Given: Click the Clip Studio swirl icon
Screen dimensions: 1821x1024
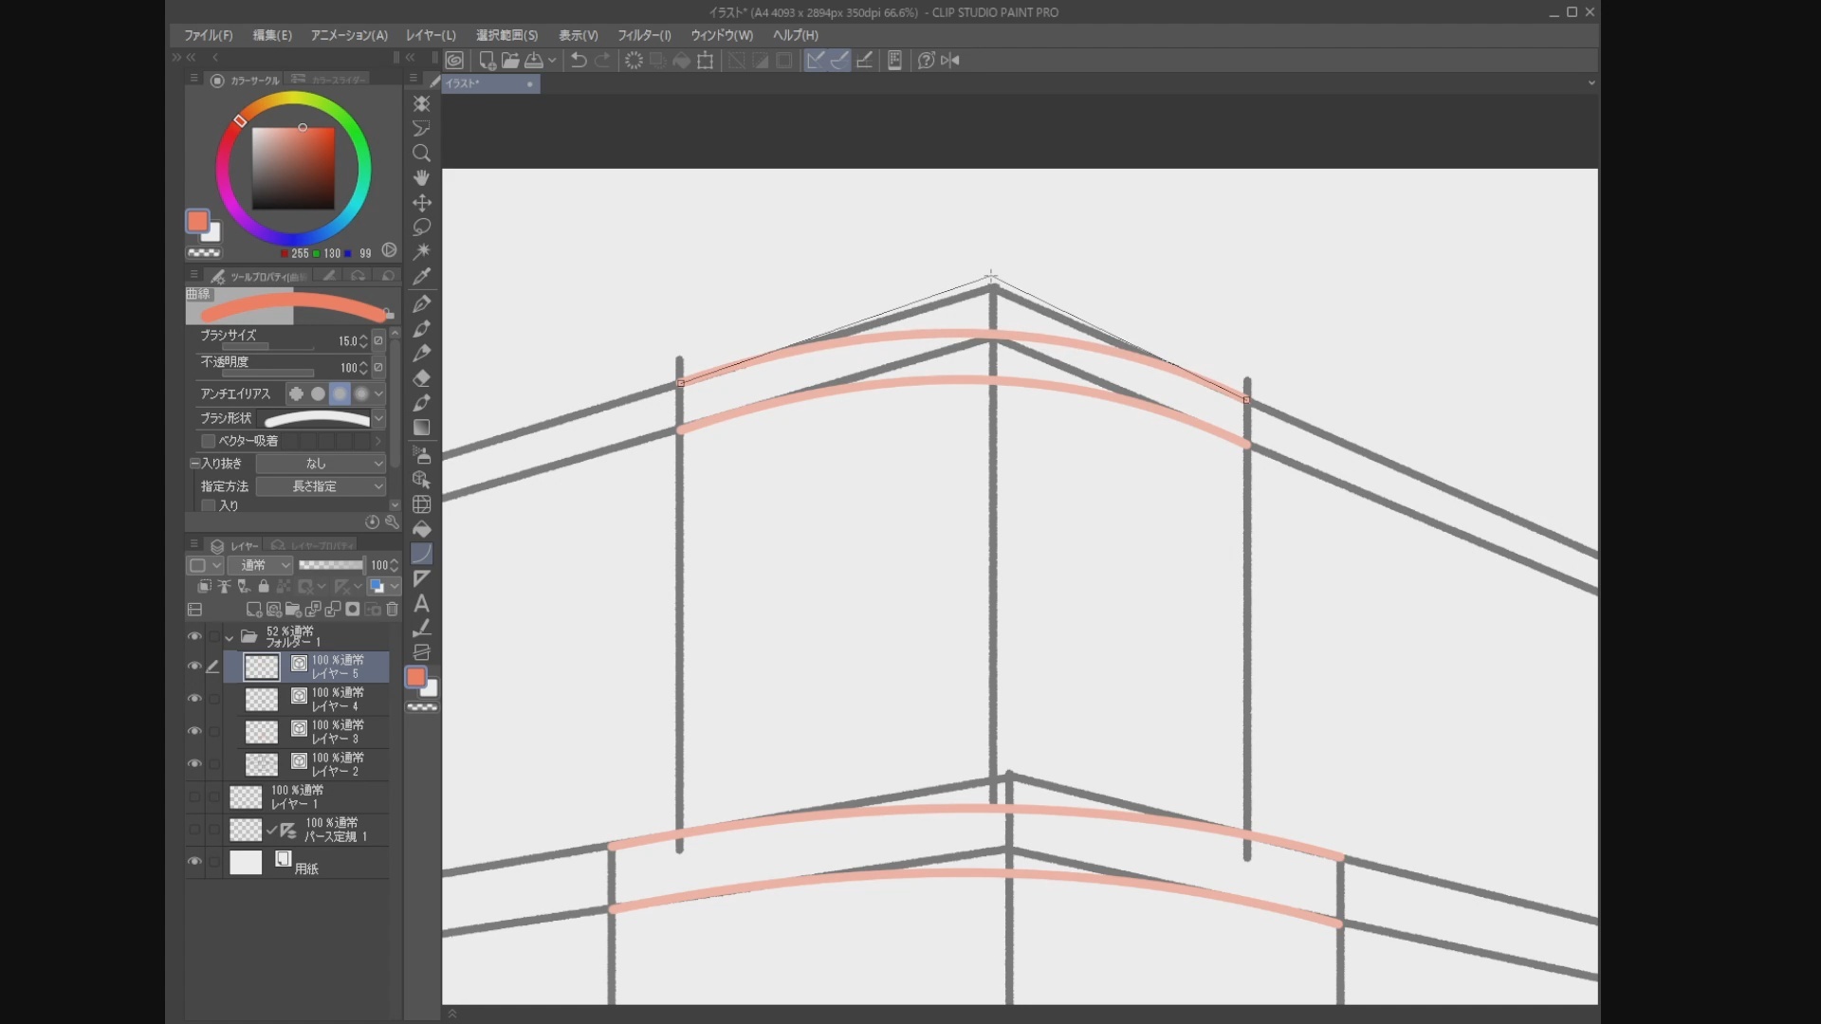Looking at the screenshot, I should coord(455,61).
